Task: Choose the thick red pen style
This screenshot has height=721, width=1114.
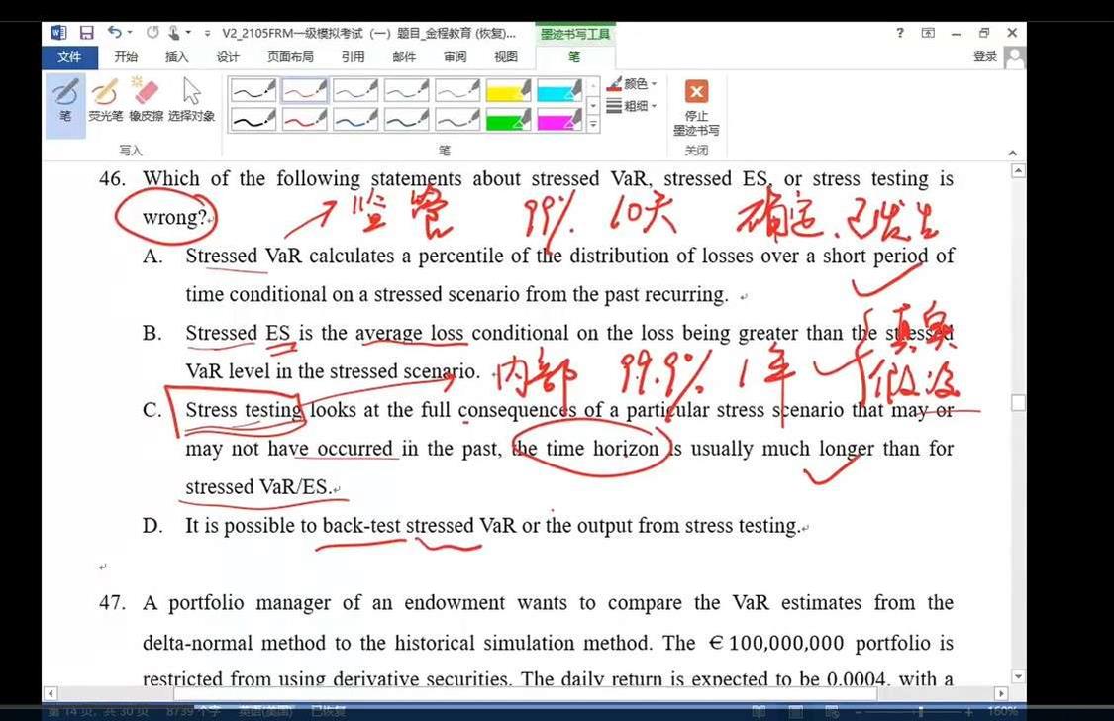Action: 304,119
